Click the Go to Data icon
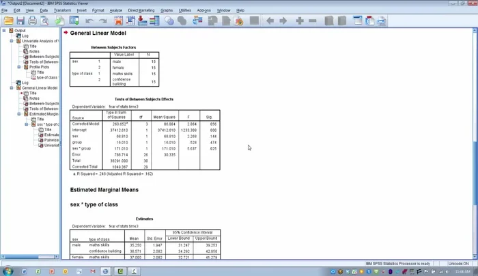This screenshot has width=478, height=276. 118,20
